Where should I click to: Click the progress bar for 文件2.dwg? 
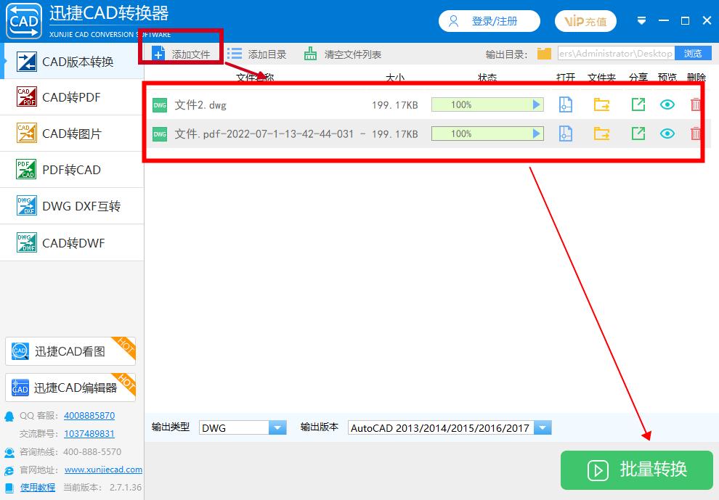pos(487,104)
